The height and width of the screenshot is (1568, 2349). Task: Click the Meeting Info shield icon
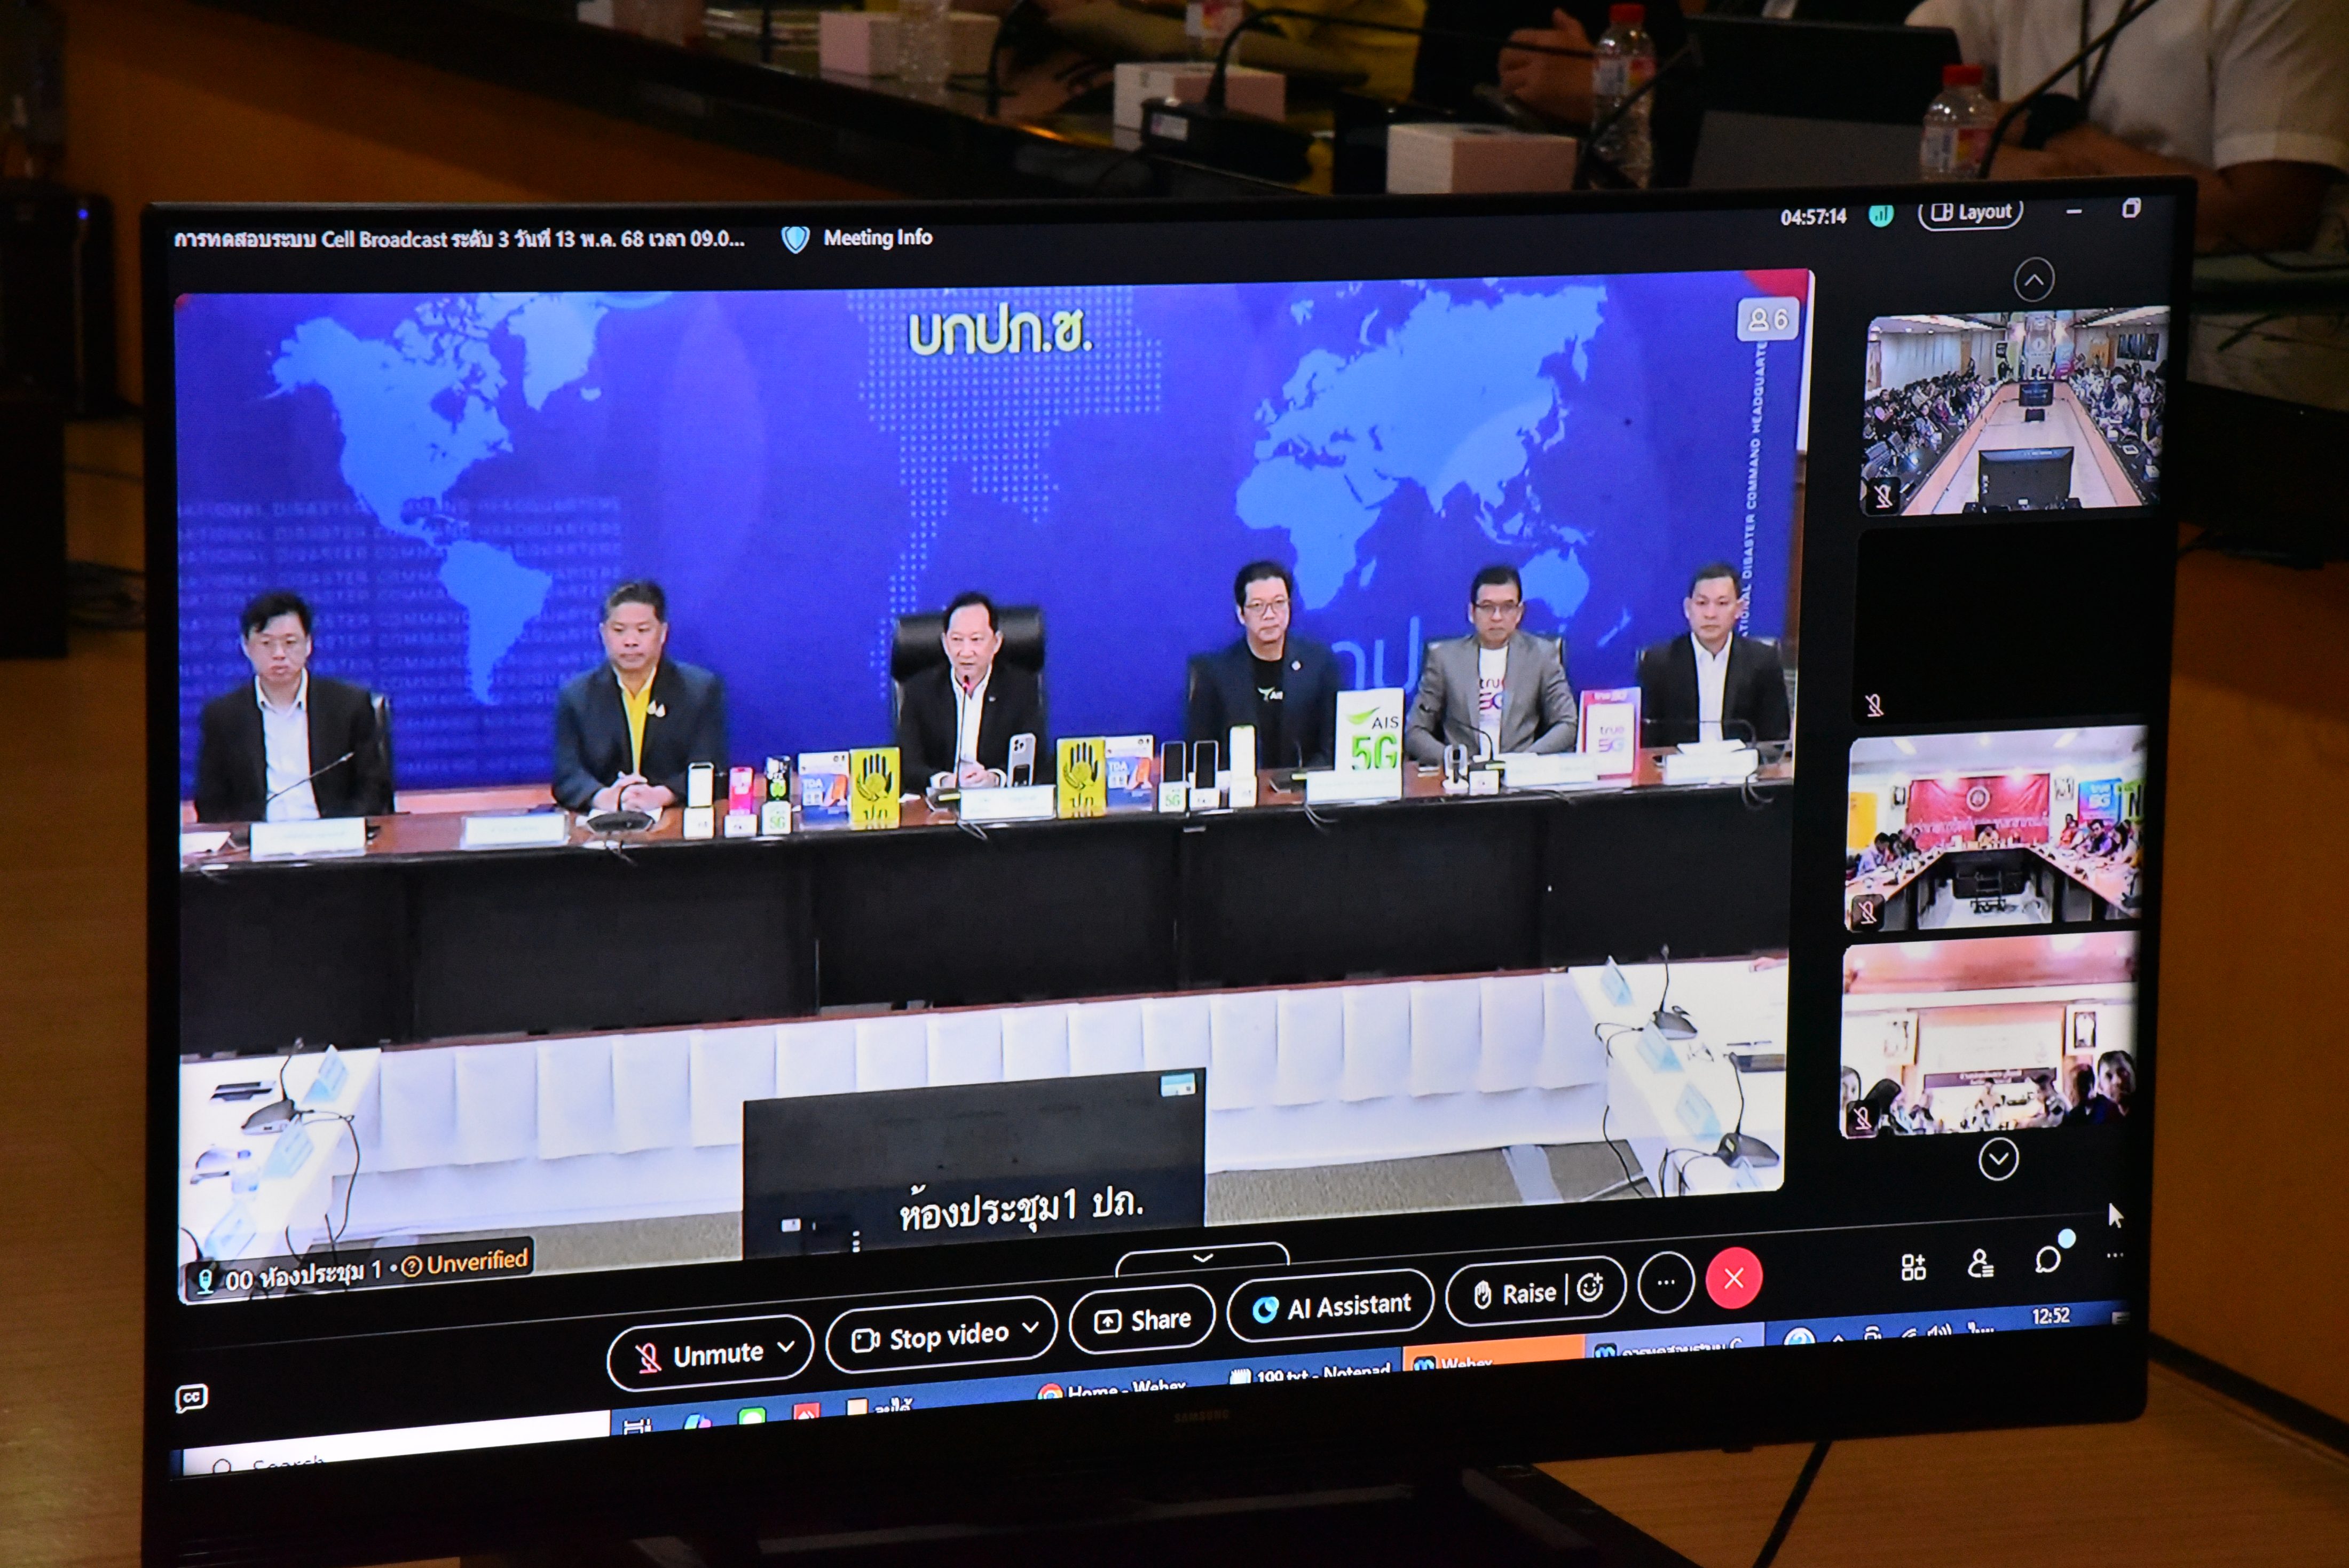click(x=795, y=239)
